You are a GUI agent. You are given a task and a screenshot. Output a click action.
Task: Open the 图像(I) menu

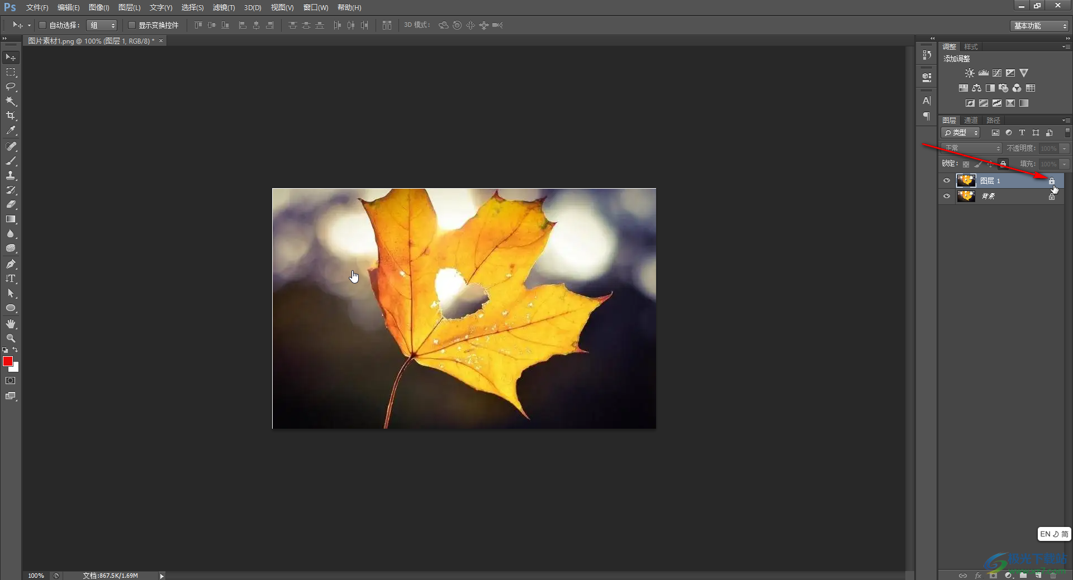point(99,7)
